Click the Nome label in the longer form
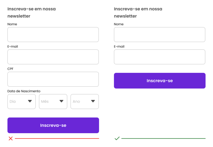Screen dimensions: 213x147 12,24
